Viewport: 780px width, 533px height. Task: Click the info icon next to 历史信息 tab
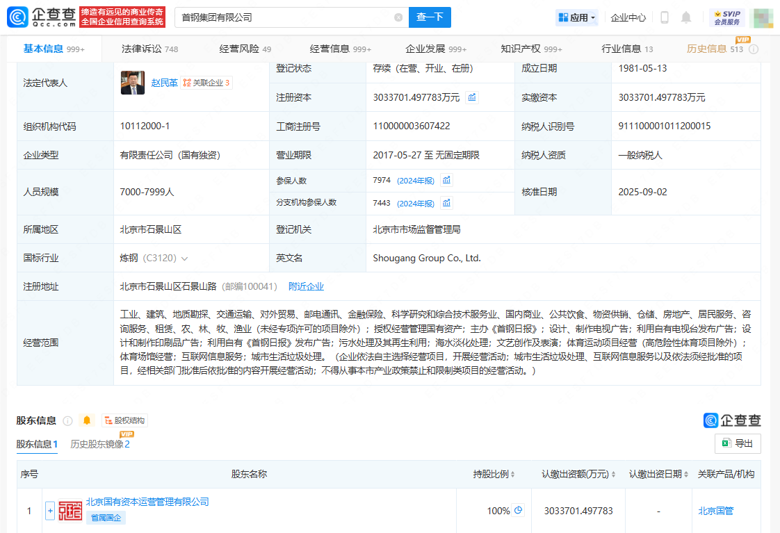coord(754,49)
